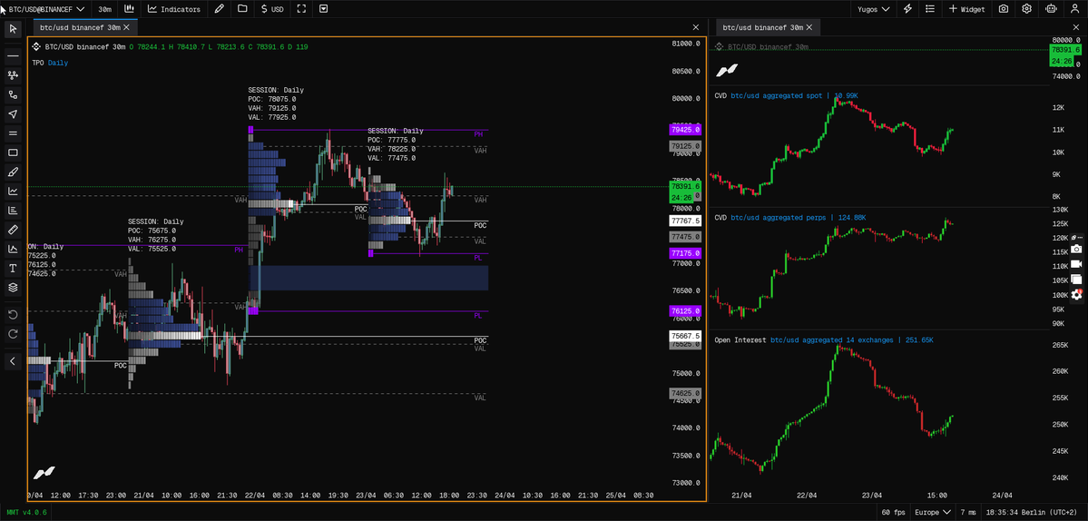The height and width of the screenshot is (521, 1088).
Task: Click the BTC/USD binancef 30m chart legend
Action: [84, 46]
